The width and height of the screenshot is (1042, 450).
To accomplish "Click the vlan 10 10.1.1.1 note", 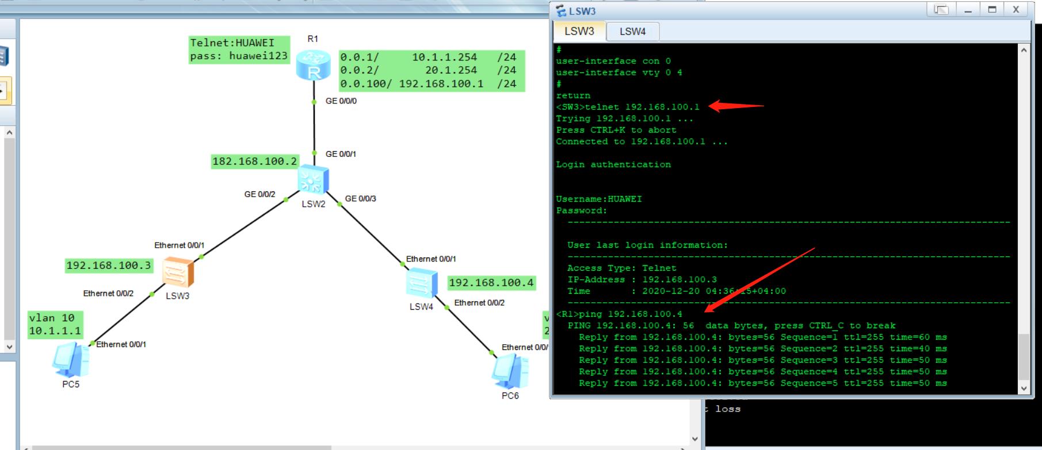I will point(55,325).
